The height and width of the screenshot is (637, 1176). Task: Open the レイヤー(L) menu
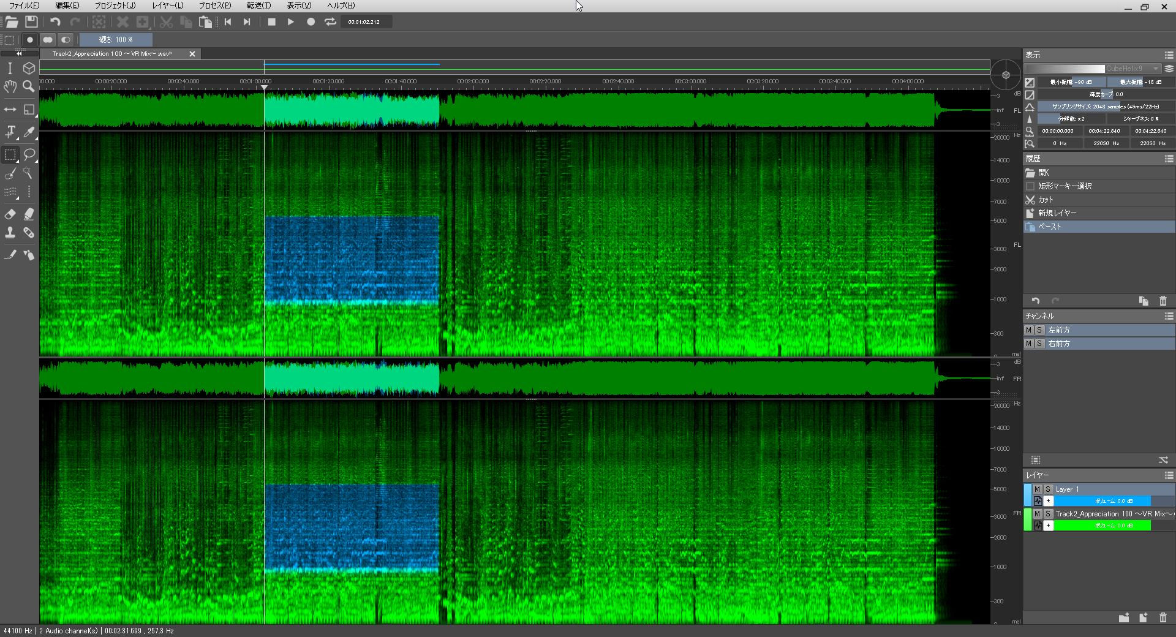168,6
